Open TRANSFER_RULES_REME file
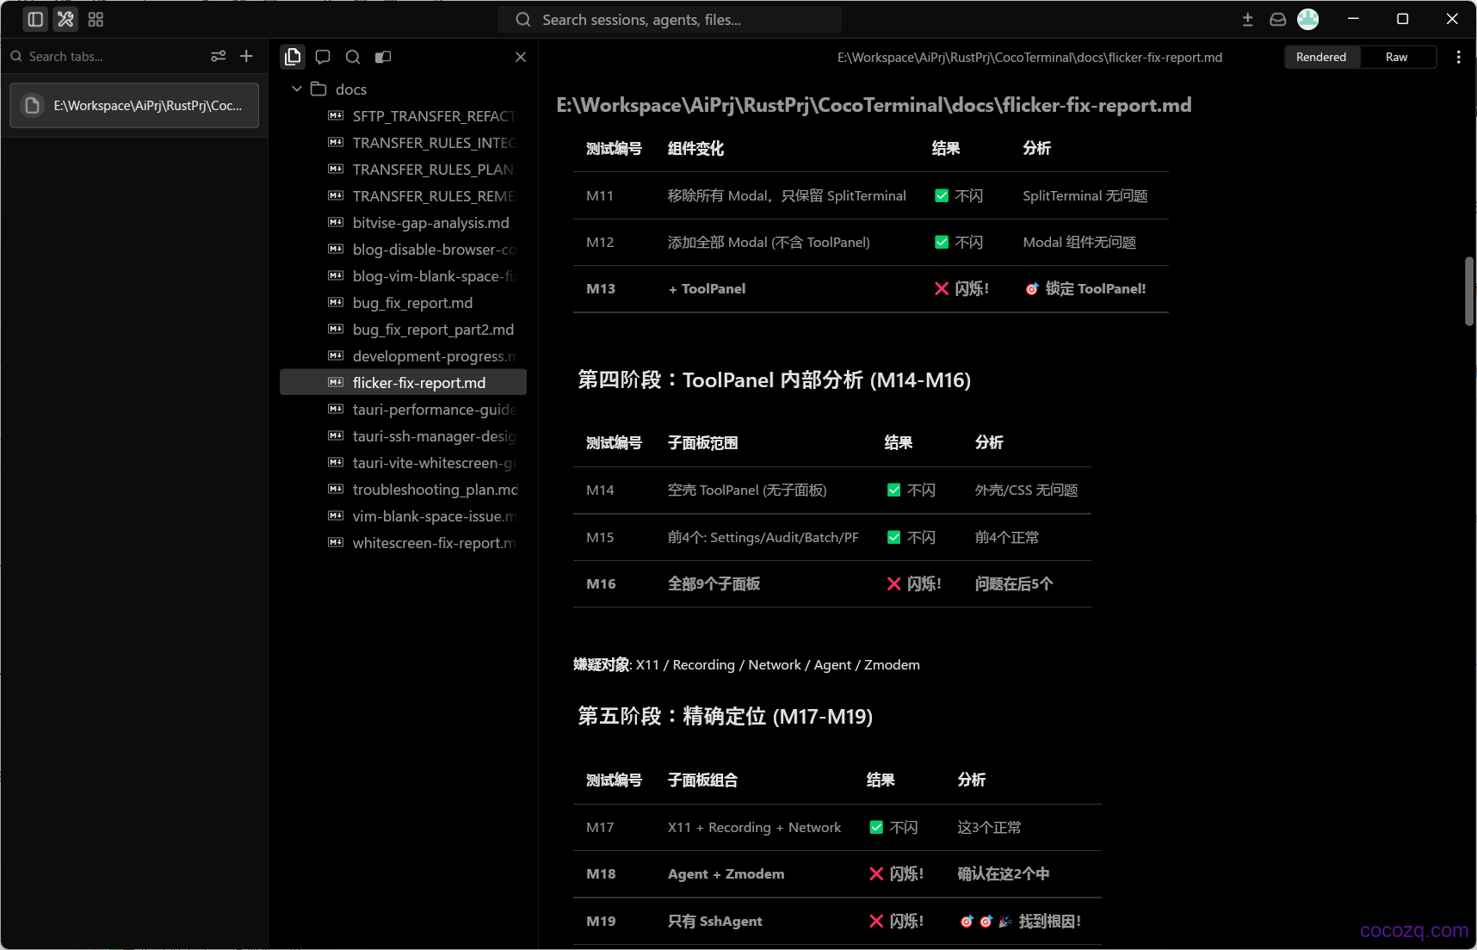The image size is (1477, 950). pyautogui.click(x=403, y=195)
